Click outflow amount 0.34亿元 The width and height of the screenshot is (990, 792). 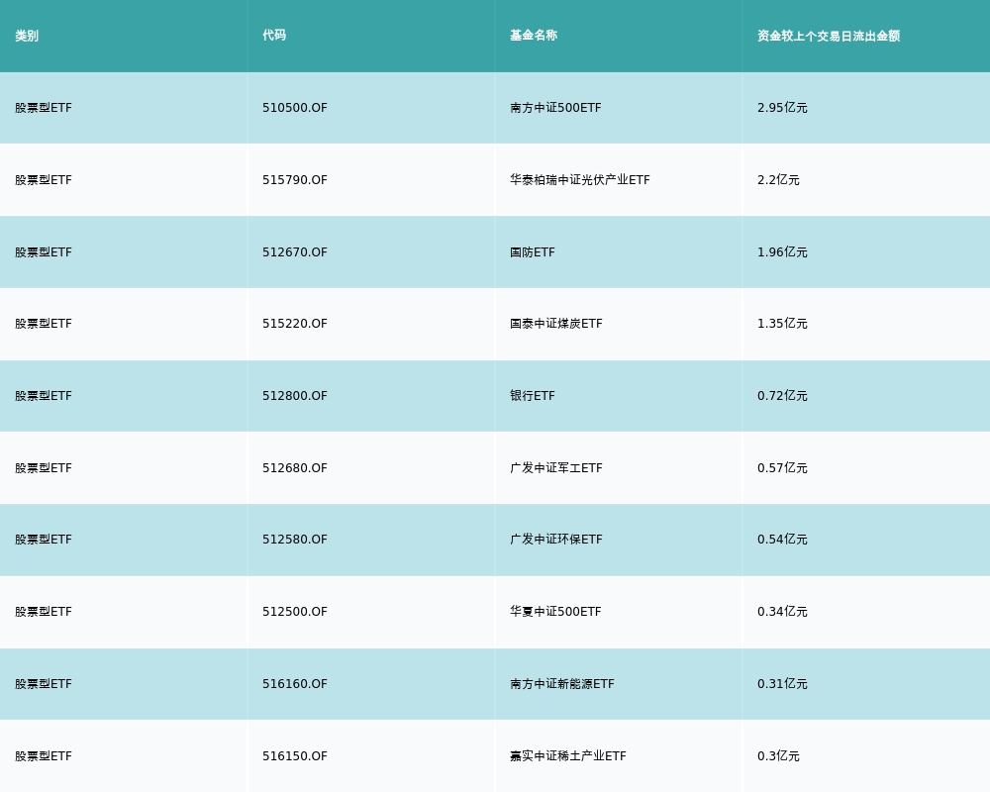tap(782, 612)
